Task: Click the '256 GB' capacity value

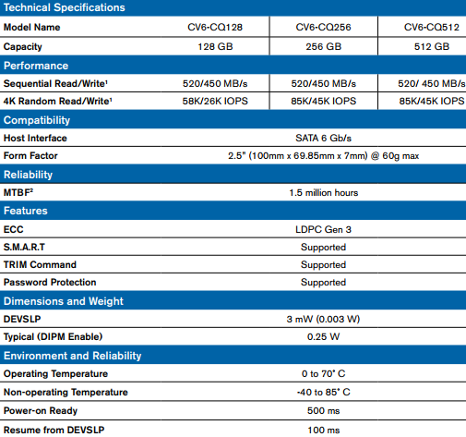Action: tap(324, 46)
